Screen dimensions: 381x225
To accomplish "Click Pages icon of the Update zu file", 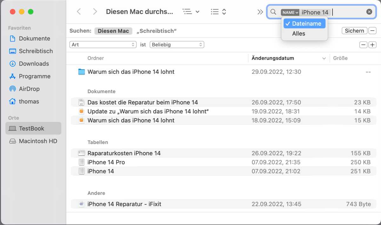I will pos(82,111).
